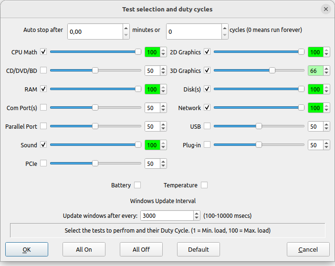Click the Update windows interval input field
The height and width of the screenshot is (266, 335).
click(166, 215)
